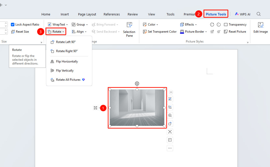Open the Insert tab

pos(64,14)
